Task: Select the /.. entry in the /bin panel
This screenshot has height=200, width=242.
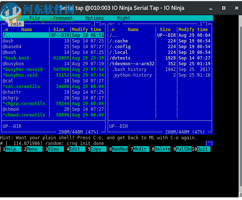Action: point(53,35)
